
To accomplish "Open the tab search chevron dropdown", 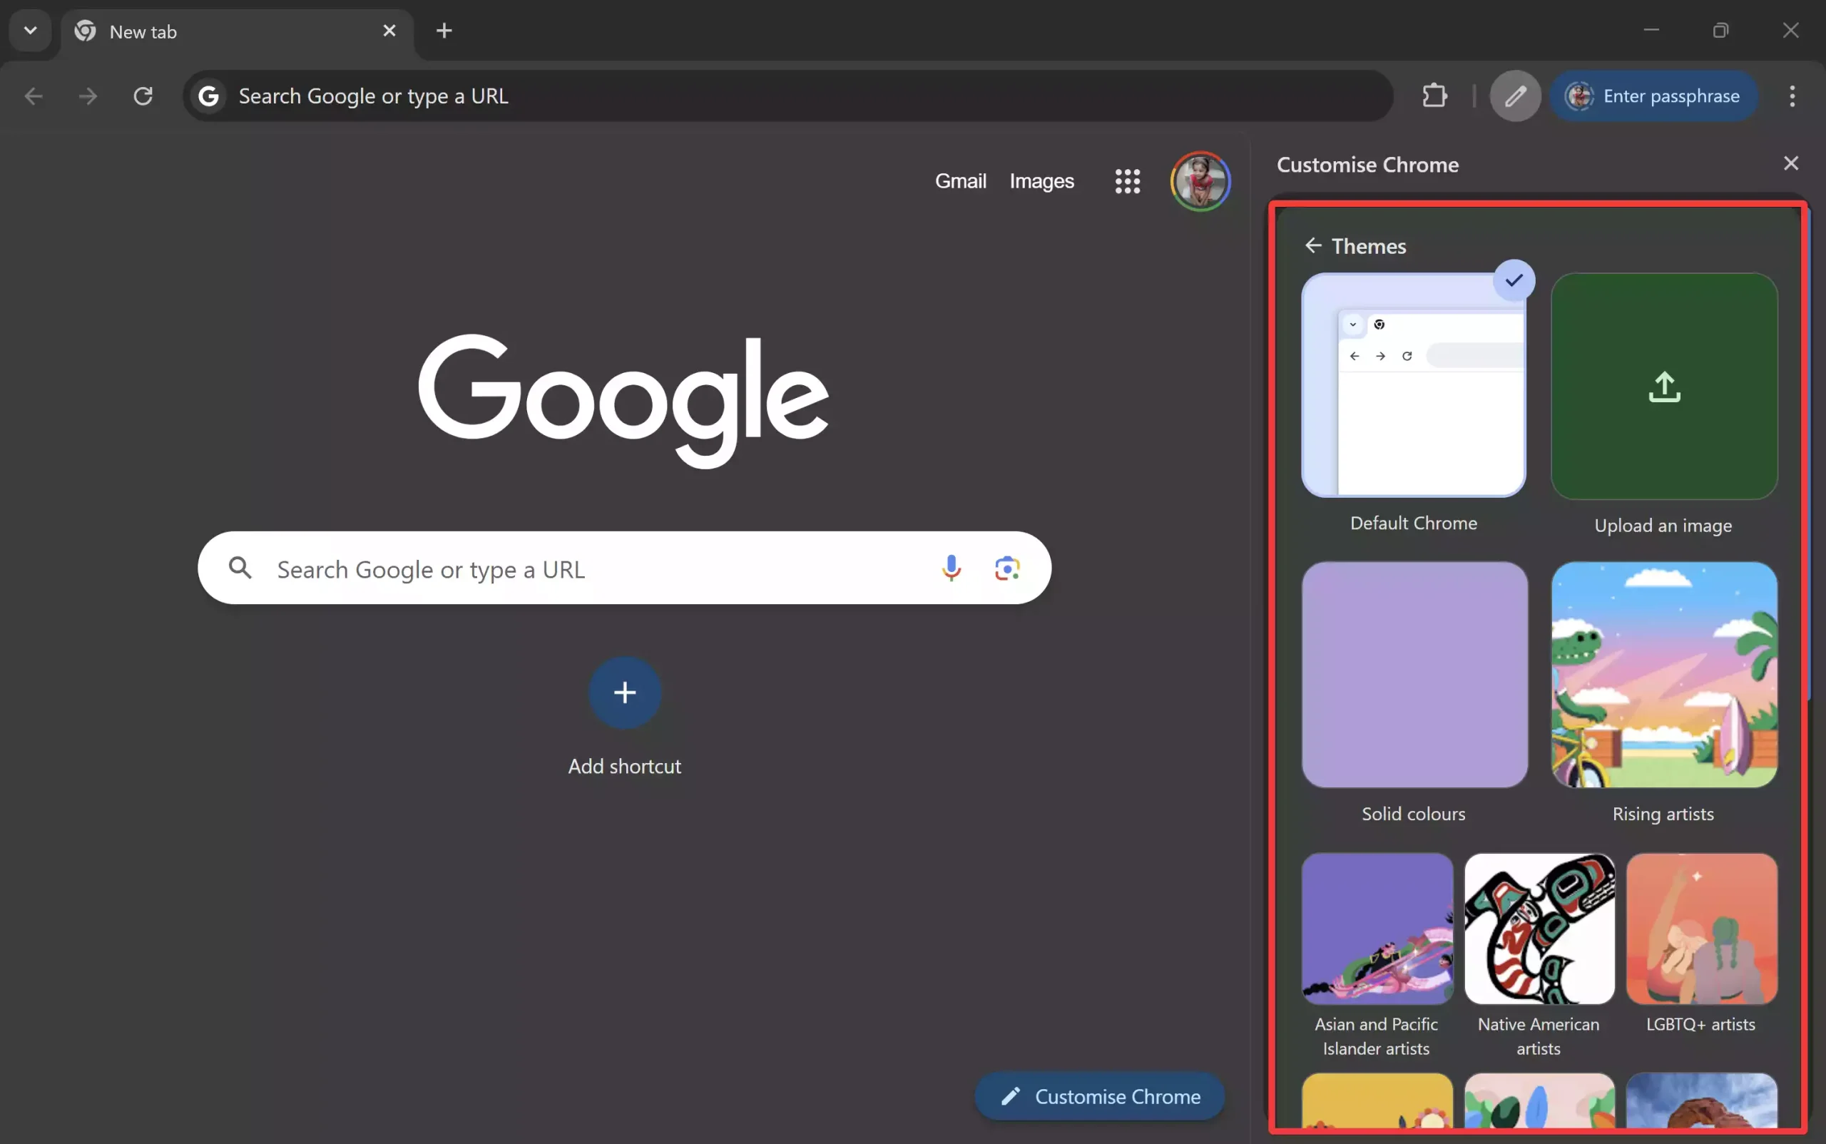I will tap(29, 30).
